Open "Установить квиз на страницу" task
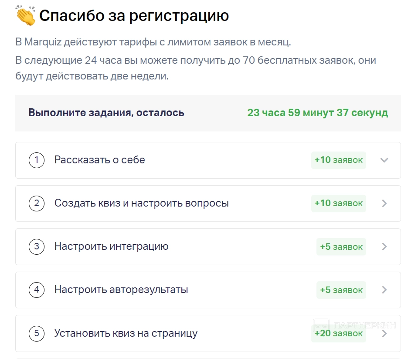Screen dimensions: 418x359 126,334
